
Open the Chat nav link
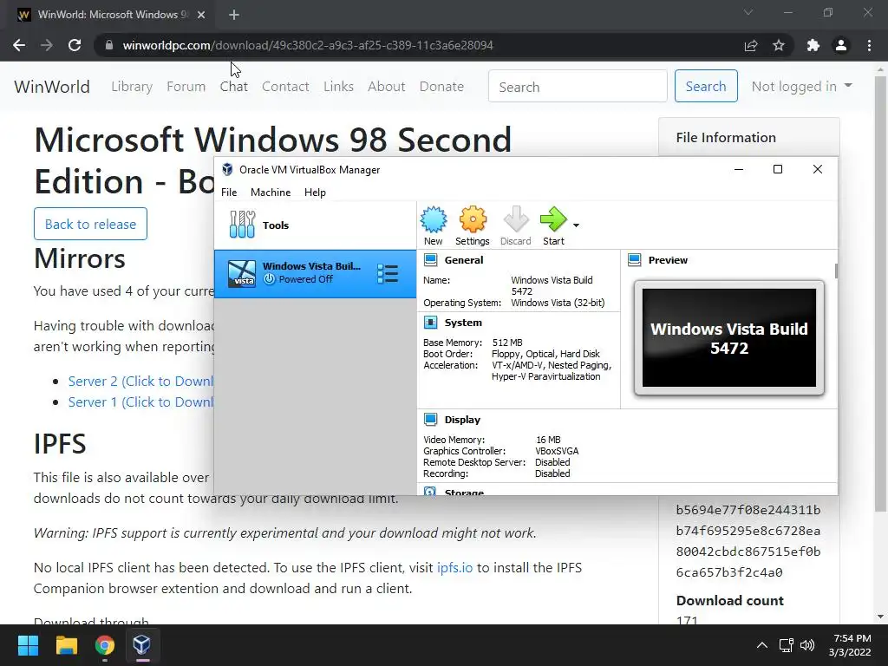234,87
